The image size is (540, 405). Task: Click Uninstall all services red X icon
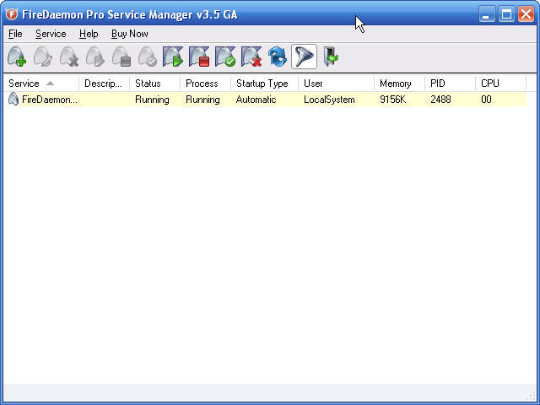coord(251,57)
